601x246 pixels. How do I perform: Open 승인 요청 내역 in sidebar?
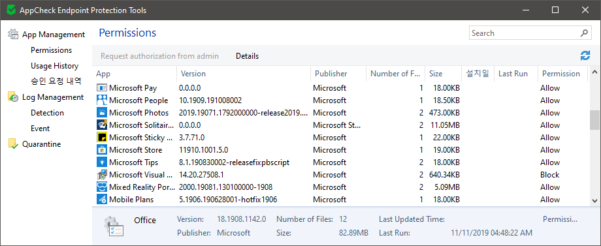(x=56, y=82)
